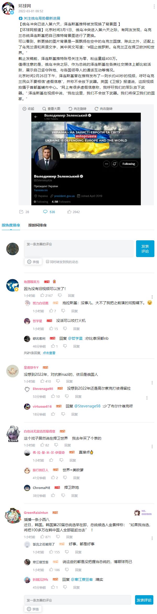Open more options on GreenRaisintun comment

152,538
